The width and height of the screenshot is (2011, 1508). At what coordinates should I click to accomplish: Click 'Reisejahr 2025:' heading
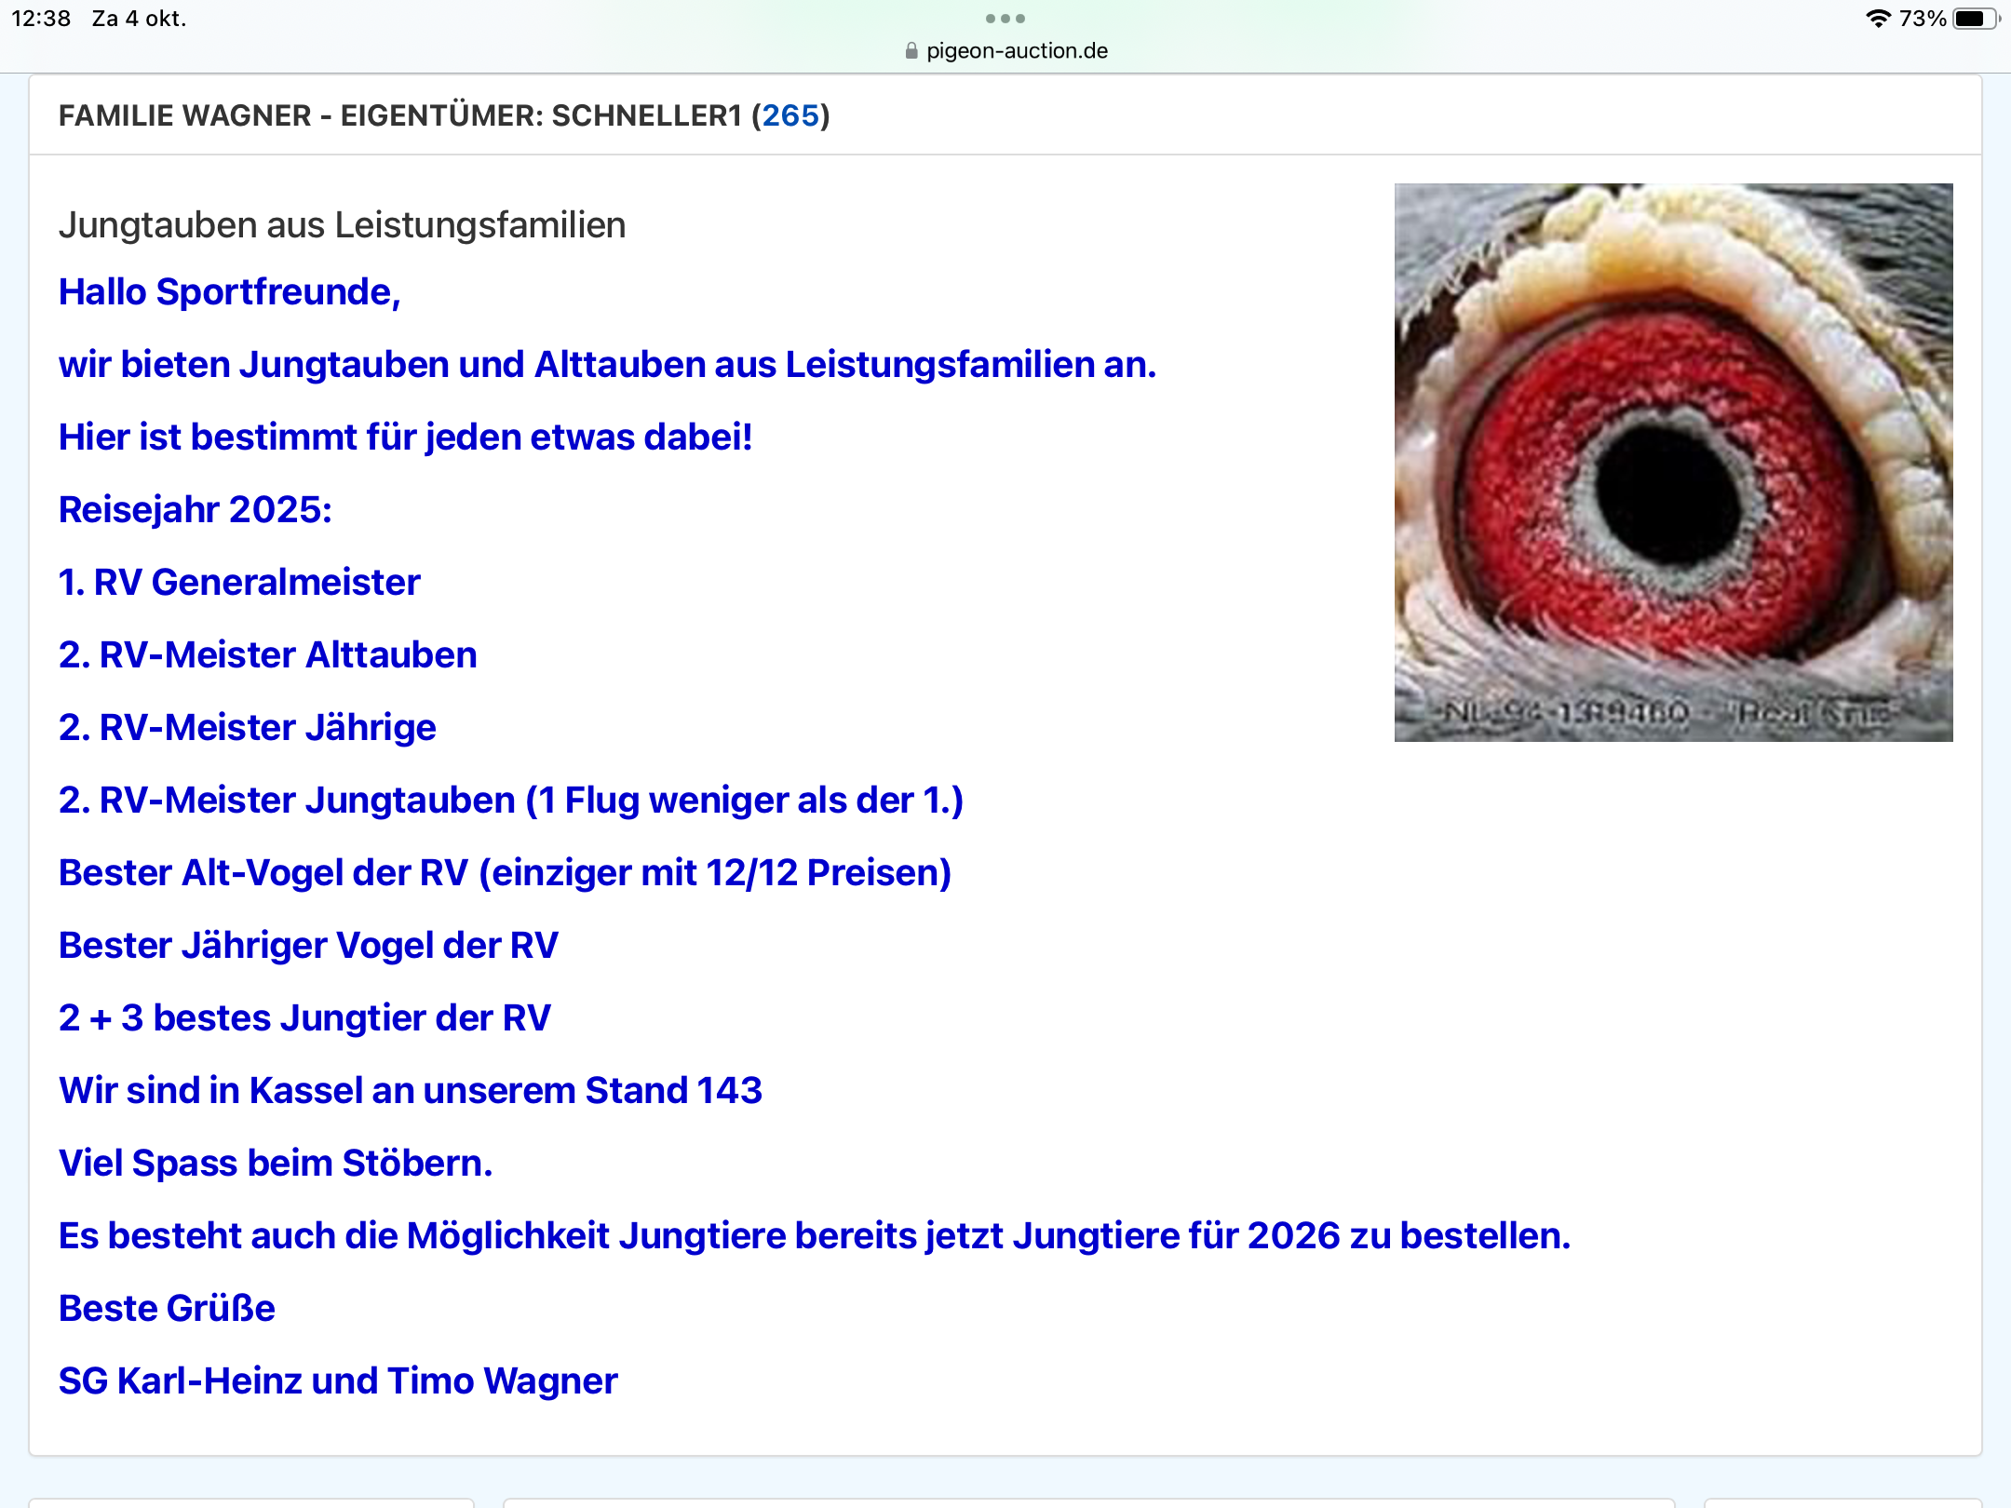coord(195,510)
